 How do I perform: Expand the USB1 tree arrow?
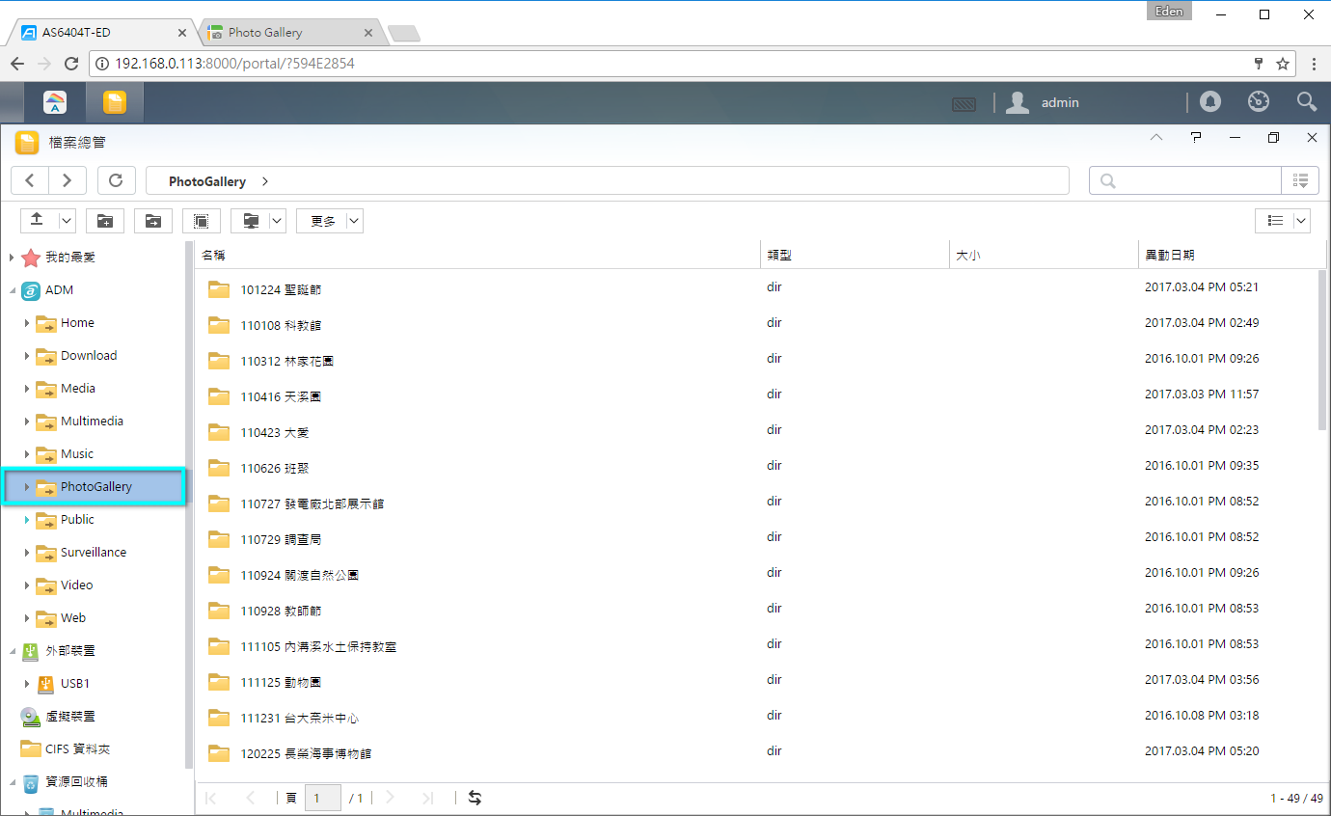[x=27, y=684]
